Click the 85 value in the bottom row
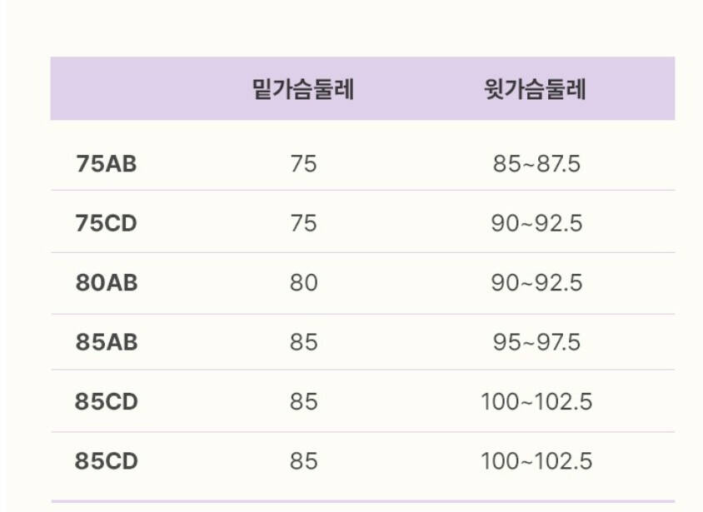 pos(303,461)
